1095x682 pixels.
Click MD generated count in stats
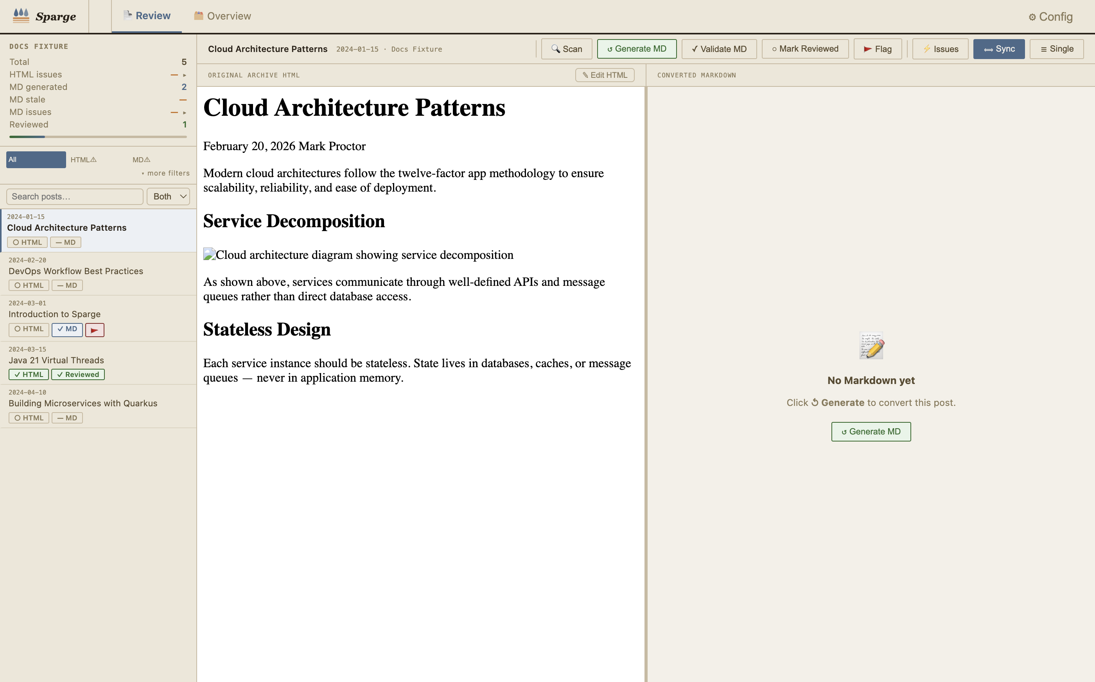(x=184, y=87)
